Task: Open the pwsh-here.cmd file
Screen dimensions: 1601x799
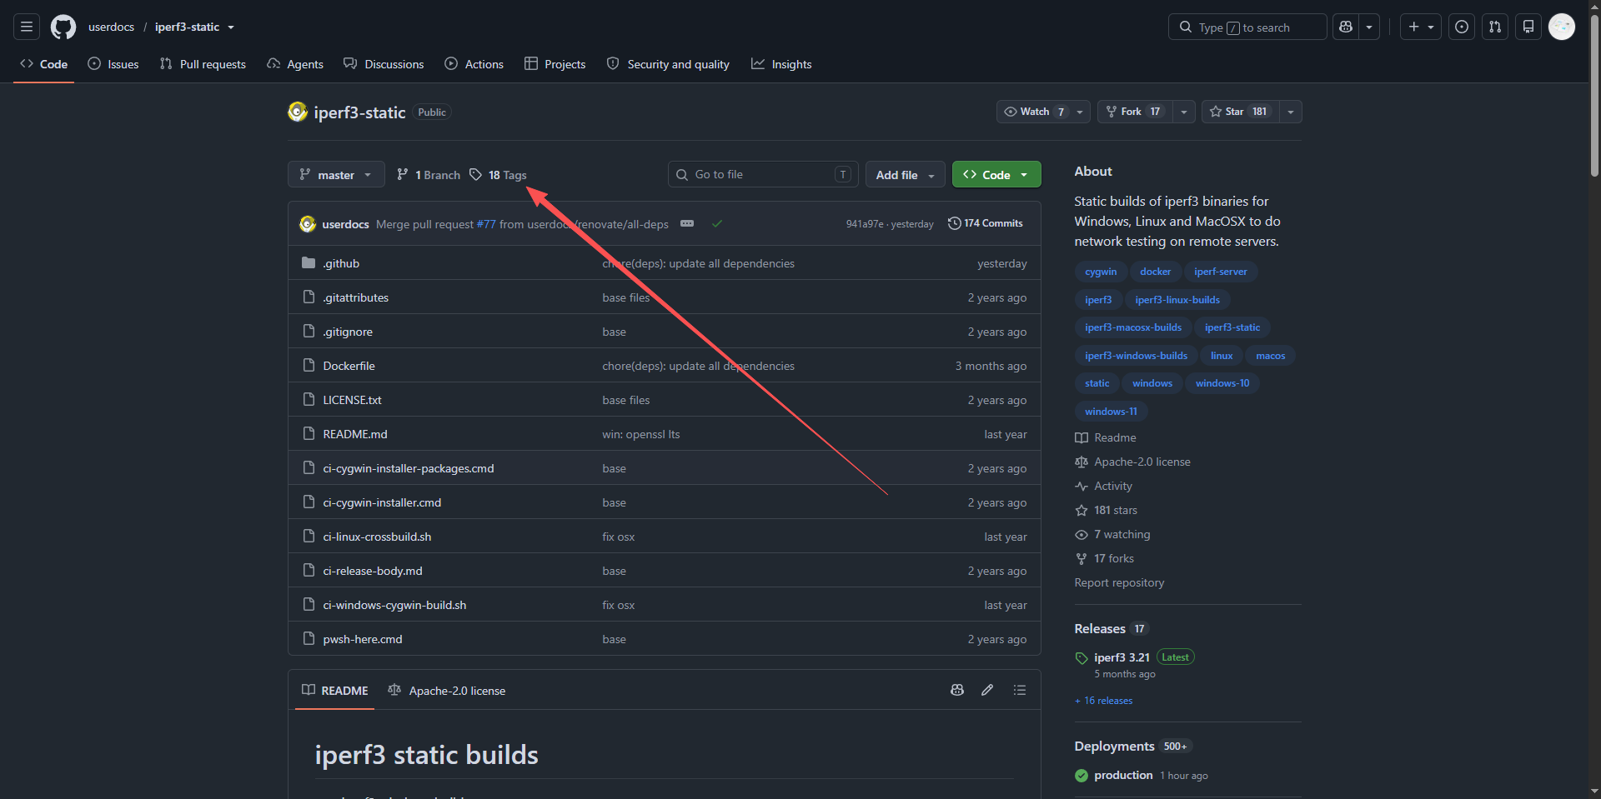Action: click(363, 639)
